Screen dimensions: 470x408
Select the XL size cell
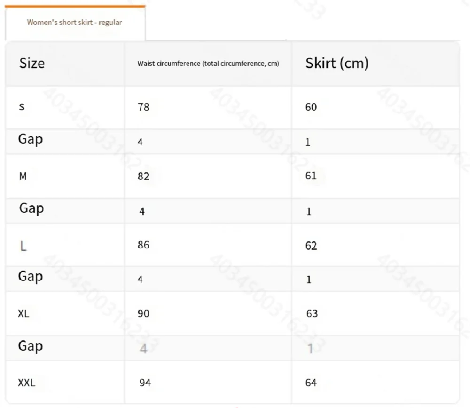point(23,313)
